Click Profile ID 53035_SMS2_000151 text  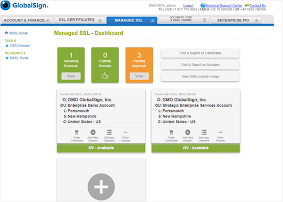(175, 94)
